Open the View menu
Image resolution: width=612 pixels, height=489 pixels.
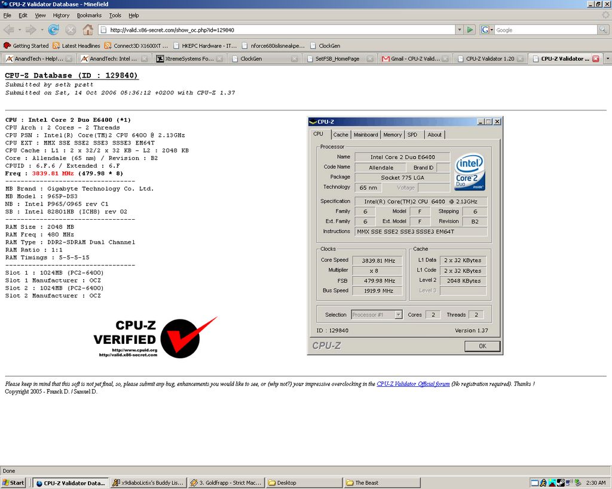[x=40, y=15]
